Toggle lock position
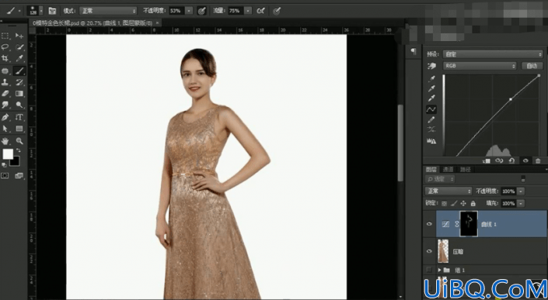Viewport: 548px width, 300px height. 463,203
